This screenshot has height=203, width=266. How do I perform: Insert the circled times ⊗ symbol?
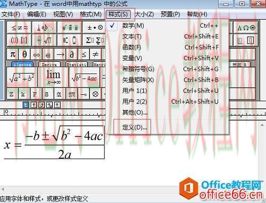(95, 94)
